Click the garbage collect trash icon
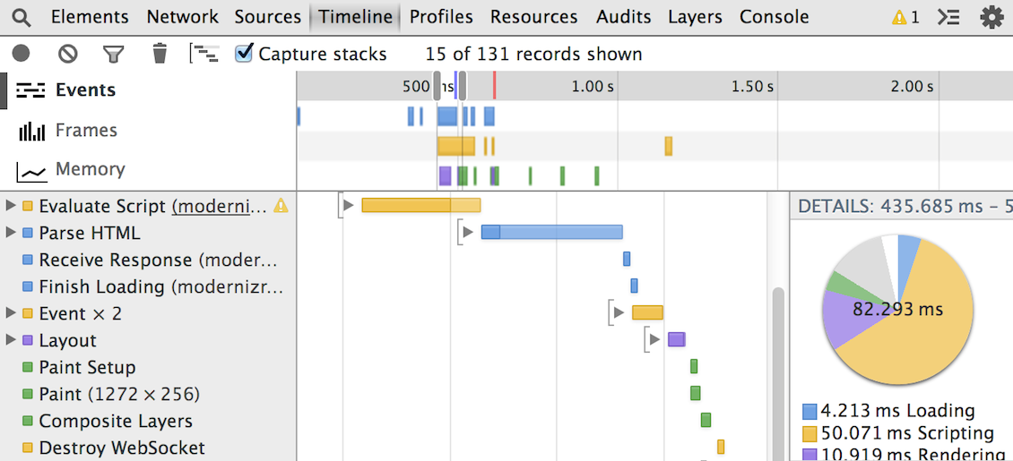Image resolution: width=1013 pixels, height=461 pixels. pos(160,54)
